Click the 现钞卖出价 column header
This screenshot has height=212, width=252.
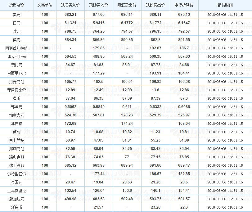(x=155, y=5)
